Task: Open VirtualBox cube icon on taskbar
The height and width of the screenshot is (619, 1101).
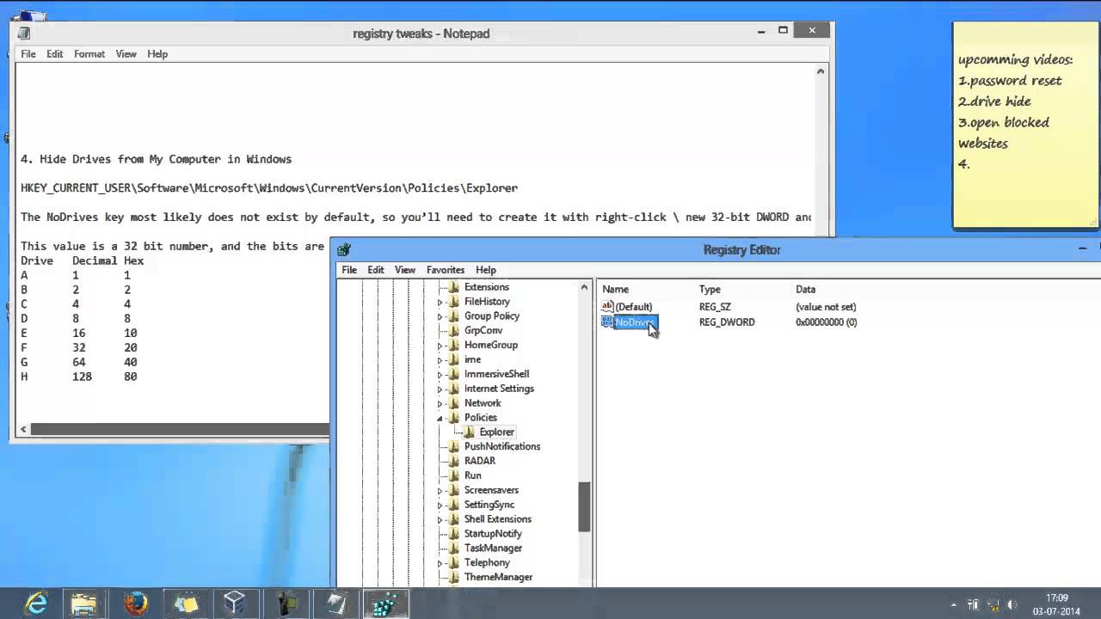Action: click(235, 604)
